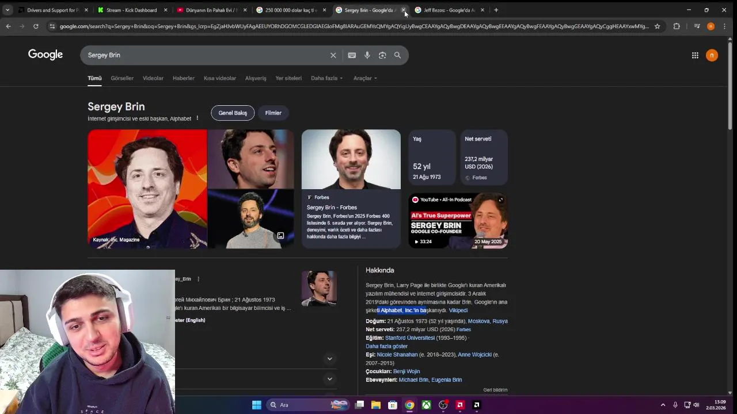Open the Vikipedi link

458,310
